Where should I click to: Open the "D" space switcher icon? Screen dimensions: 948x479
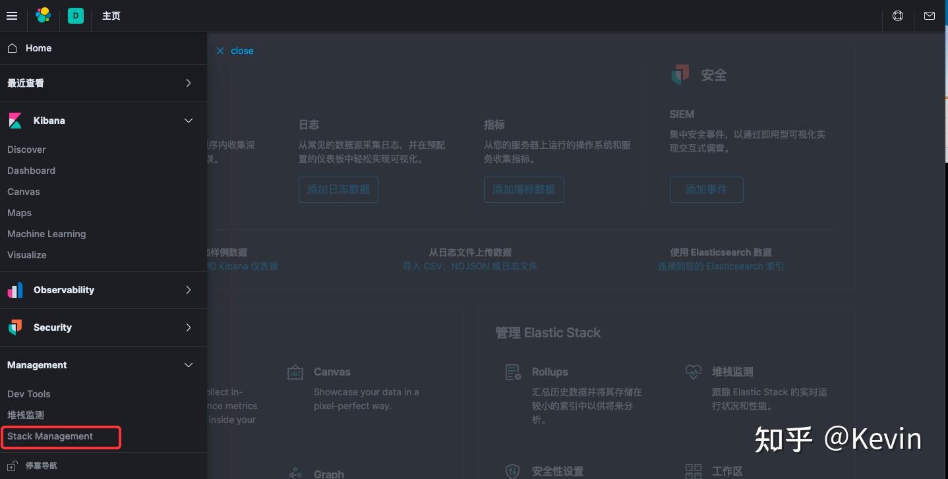75,16
